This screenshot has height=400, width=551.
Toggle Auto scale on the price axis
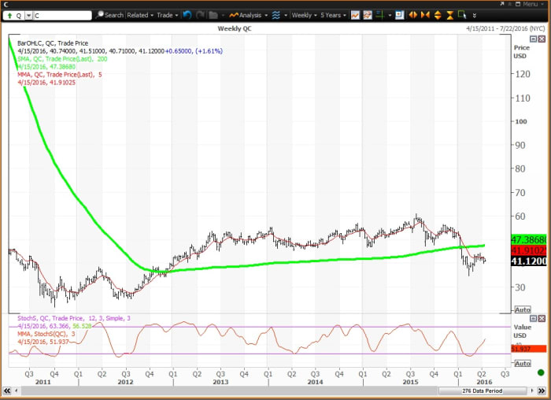(521, 309)
